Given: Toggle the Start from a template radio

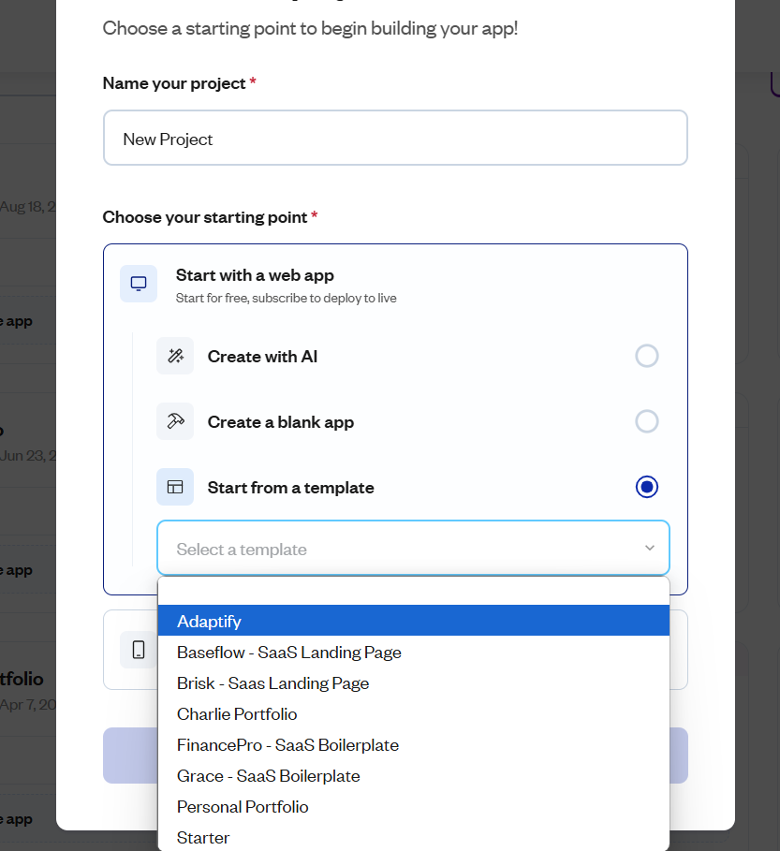Looking at the screenshot, I should pos(647,487).
